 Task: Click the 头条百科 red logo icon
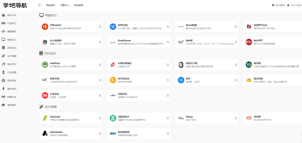tap(45, 95)
